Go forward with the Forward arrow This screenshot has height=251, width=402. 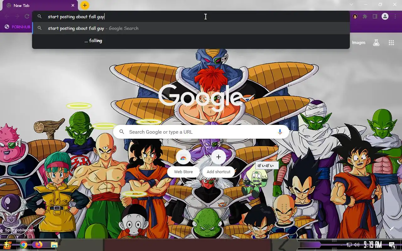pos(17,16)
